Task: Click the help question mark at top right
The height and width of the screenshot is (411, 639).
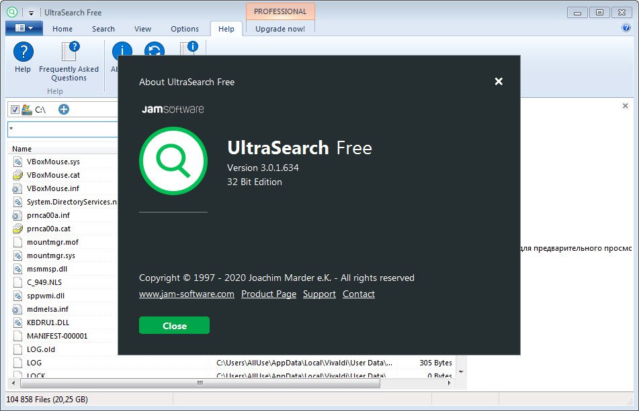Action: [626, 27]
